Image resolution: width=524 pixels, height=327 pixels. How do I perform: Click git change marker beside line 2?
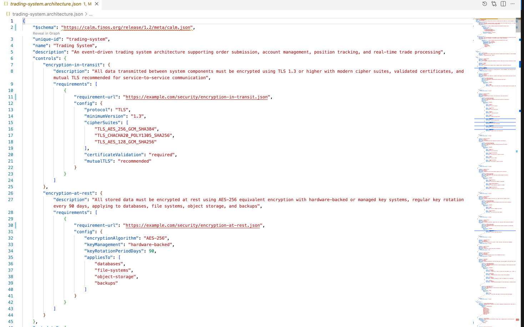pyautogui.click(x=16, y=27)
